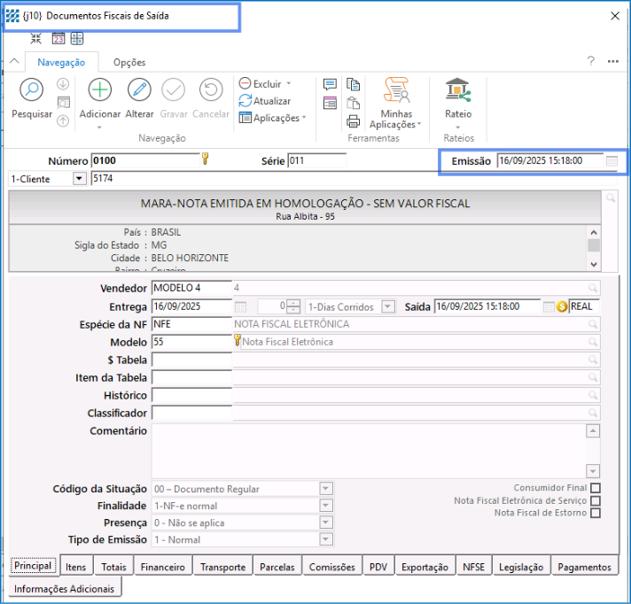The height and width of the screenshot is (604, 631).
Task: Open the Informações Adicionais tab
Action: [64, 589]
